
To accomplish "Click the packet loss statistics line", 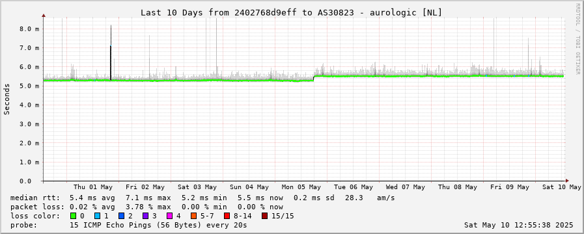I will 146,207.
